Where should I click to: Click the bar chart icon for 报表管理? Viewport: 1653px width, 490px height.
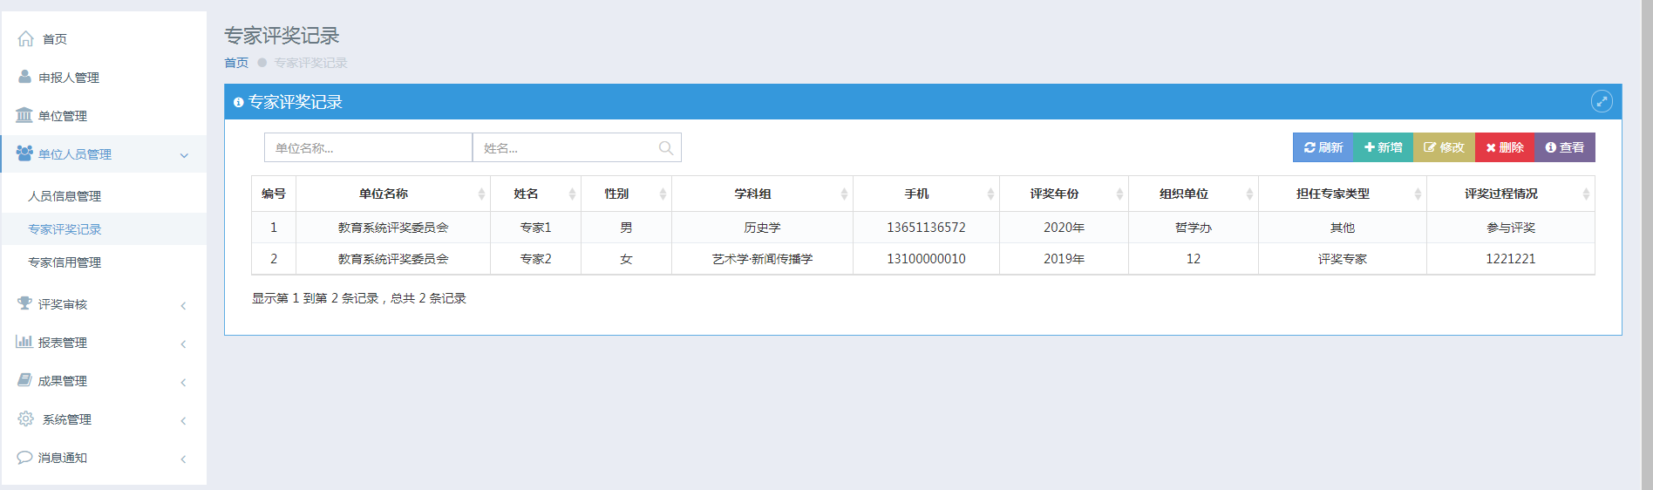(x=24, y=342)
